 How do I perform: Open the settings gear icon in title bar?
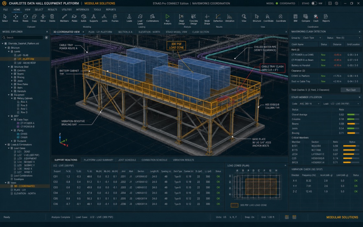click(x=336, y=4)
